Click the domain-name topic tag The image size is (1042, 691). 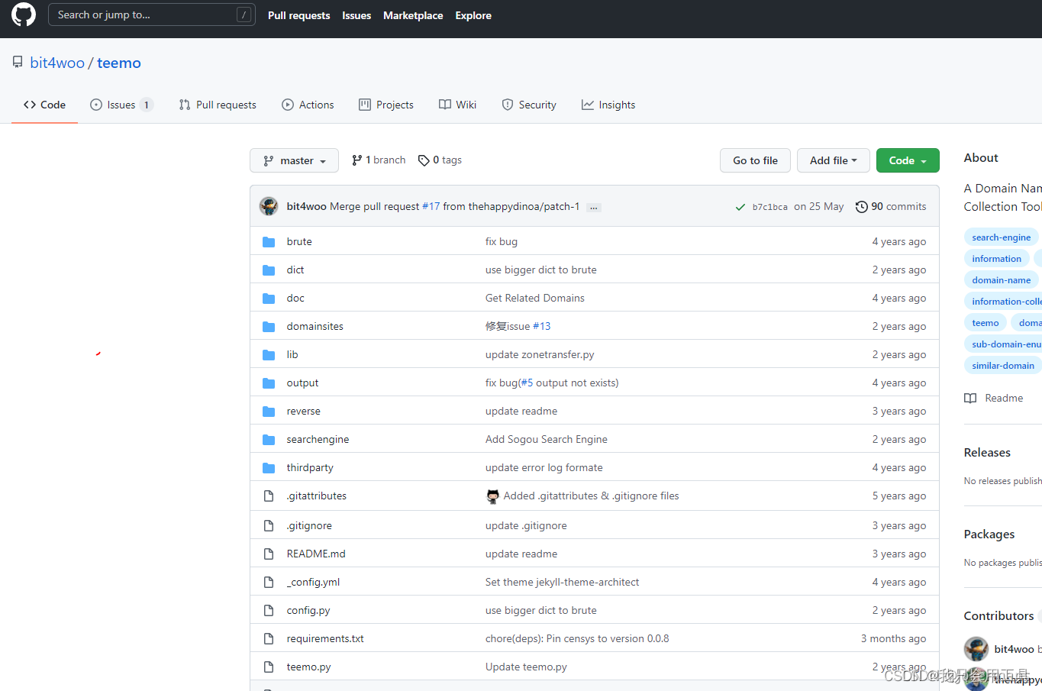(1001, 280)
